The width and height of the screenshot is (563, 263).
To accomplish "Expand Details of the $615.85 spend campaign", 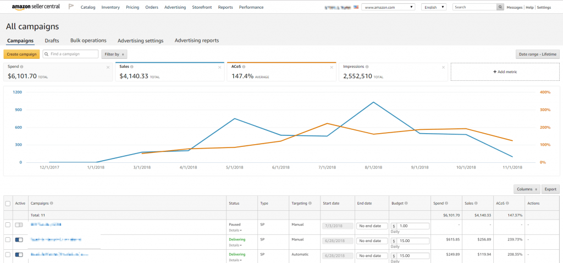I will click(x=235, y=245).
